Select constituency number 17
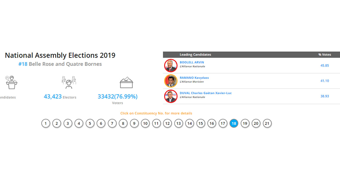 [x=223, y=123]
